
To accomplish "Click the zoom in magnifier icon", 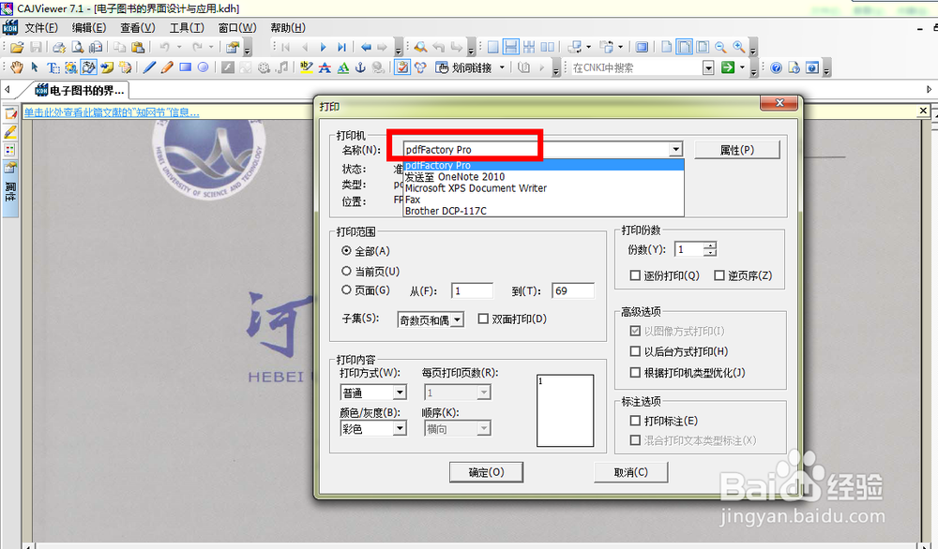I will (739, 47).
